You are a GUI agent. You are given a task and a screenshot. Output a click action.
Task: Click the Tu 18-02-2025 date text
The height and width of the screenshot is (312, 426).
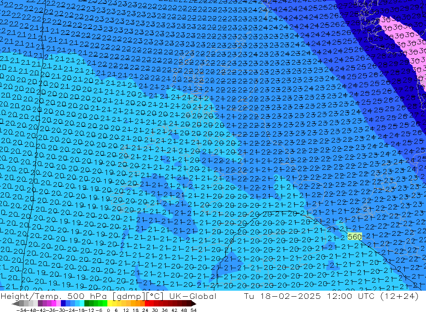click(282, 296)
